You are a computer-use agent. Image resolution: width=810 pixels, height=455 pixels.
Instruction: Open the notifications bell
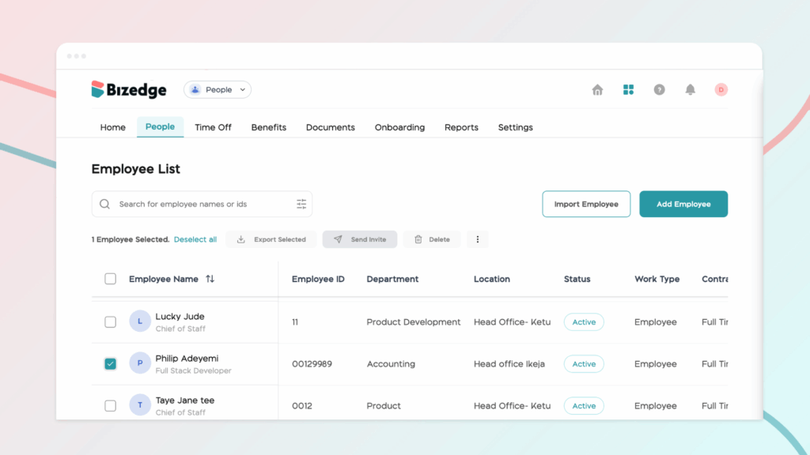pos(690,90)
